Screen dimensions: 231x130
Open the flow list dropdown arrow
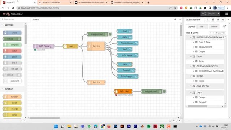click(x=180, y=19)
